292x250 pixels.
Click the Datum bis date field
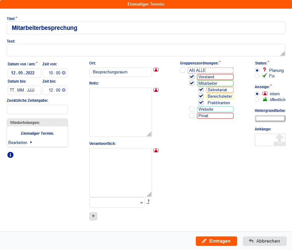pyautogui.click(x=24, y=90)
